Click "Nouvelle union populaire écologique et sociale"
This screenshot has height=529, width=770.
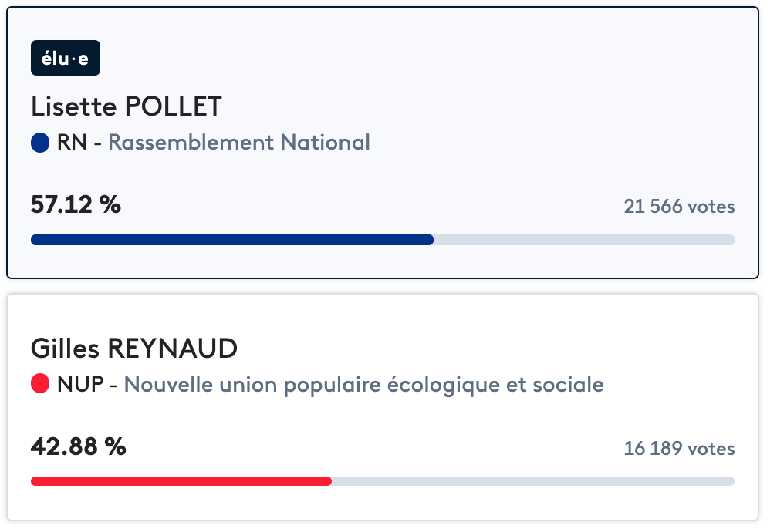[363, 384]
